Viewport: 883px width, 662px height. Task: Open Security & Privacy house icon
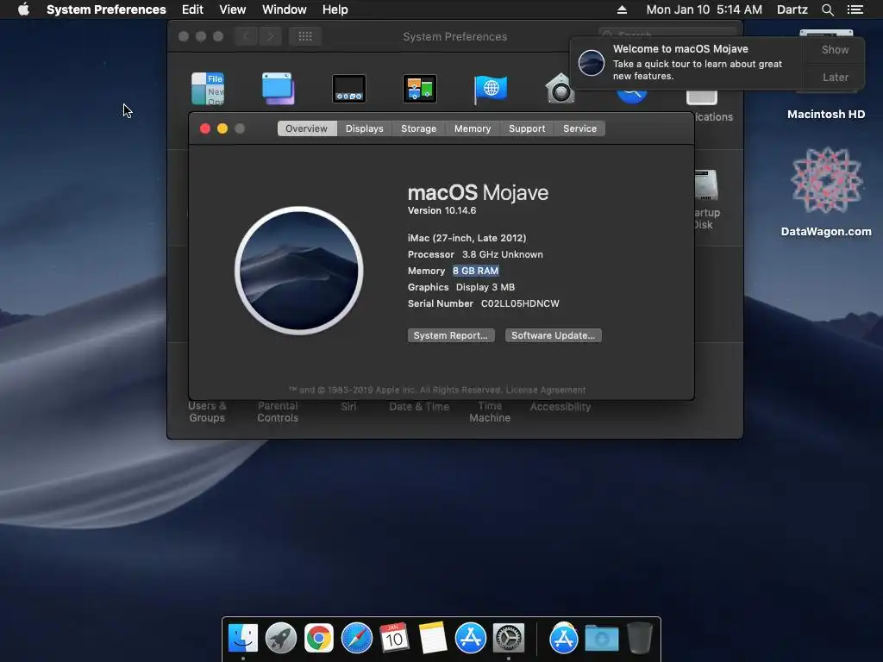pos(560,89)
